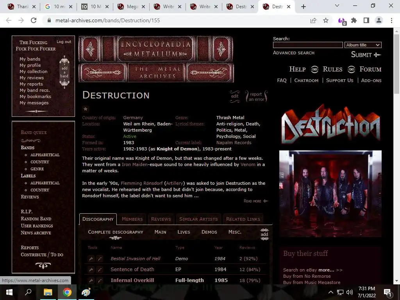Open Random Band in sidebar
This screenshot has width=400, height=300.
point(36,219)
